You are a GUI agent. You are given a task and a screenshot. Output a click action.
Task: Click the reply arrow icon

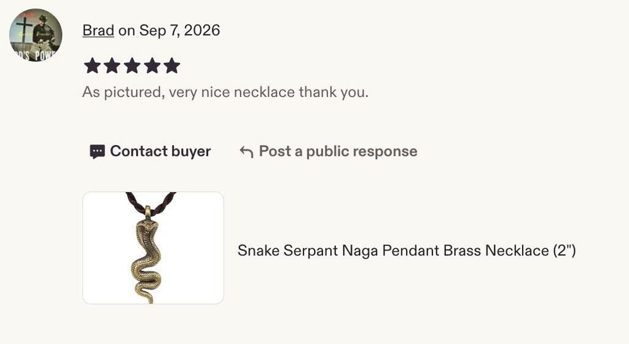(x=246, y=152)
